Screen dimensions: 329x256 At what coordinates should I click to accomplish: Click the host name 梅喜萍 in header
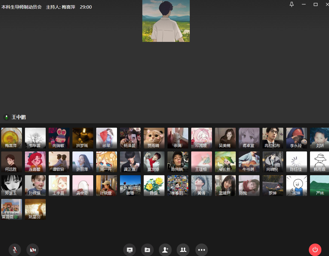click(68, 7)
